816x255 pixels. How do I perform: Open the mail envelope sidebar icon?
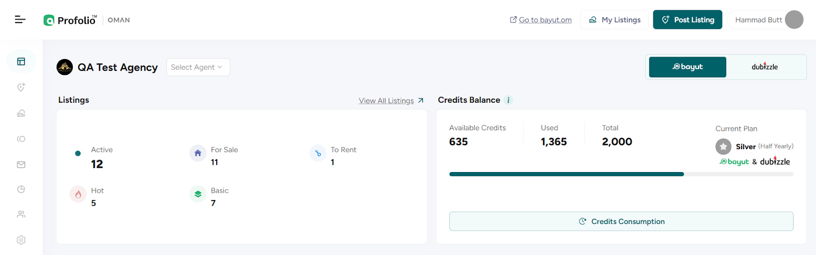point(21,164)
